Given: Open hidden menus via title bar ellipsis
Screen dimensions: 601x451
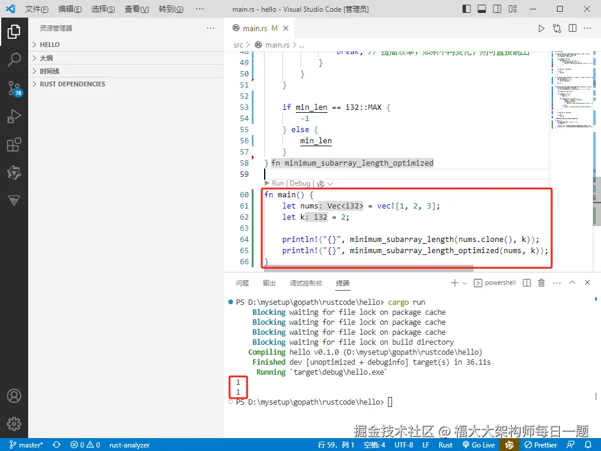Looking at the screenshot, I should 200,9.
